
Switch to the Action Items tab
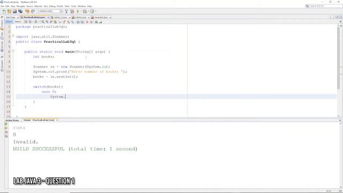point(12,120)
